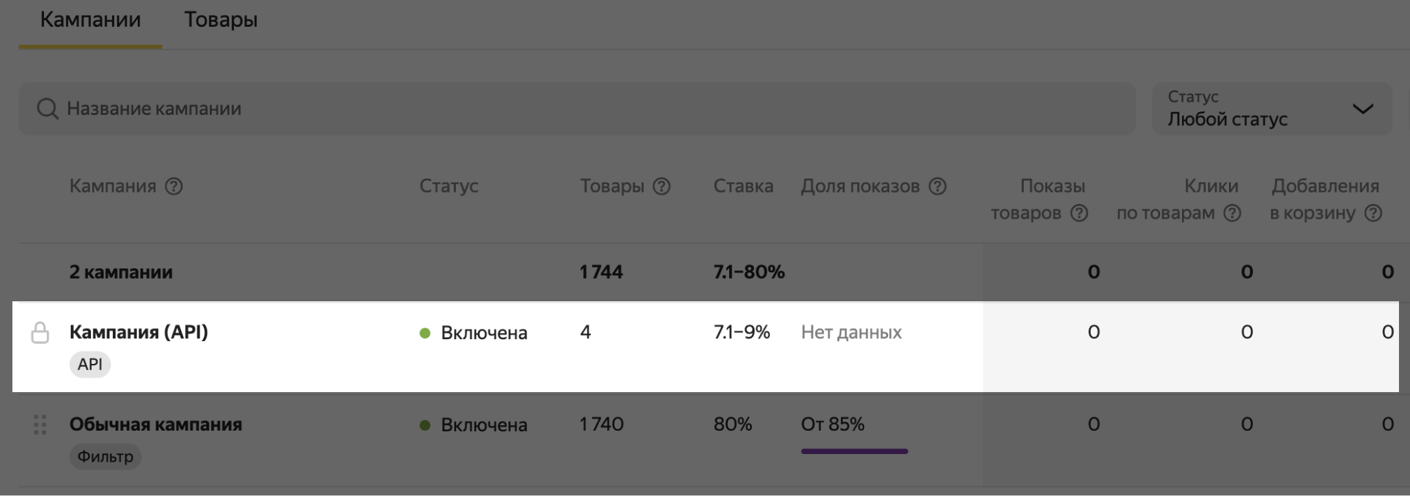Click lock icon on Кампания (API) row
This screenshot has width=1410, height=496.
tap(41, 333)
